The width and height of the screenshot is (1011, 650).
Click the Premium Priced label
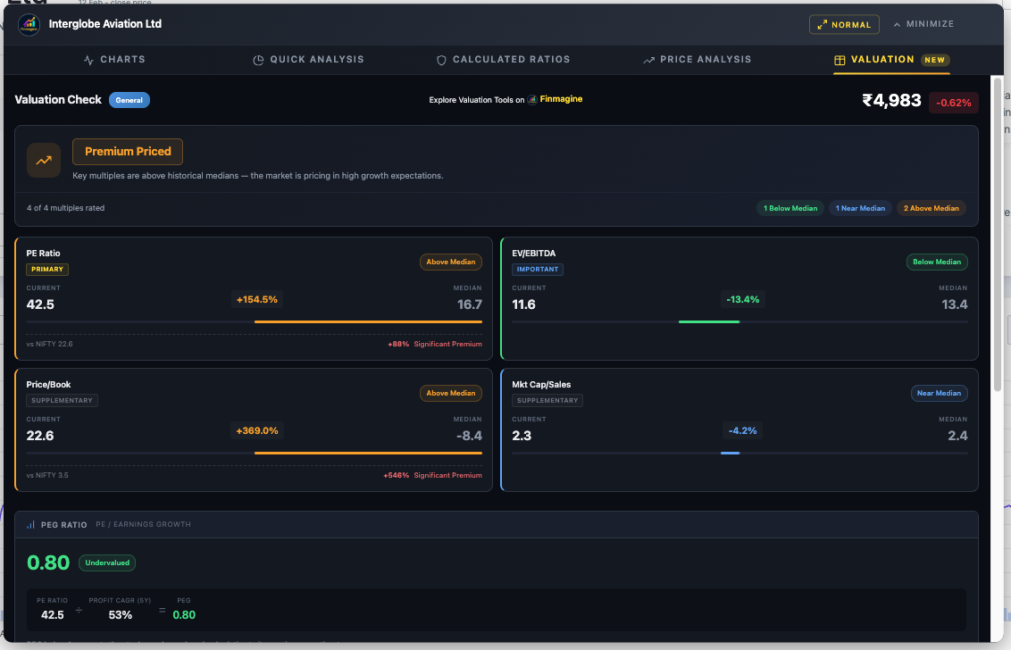(x=128, y=152)
